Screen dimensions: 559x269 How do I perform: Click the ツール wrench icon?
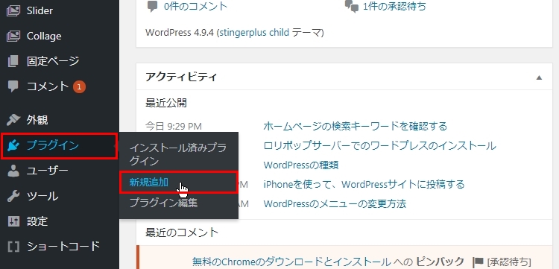pyautogui.click(x=13, y=196)
